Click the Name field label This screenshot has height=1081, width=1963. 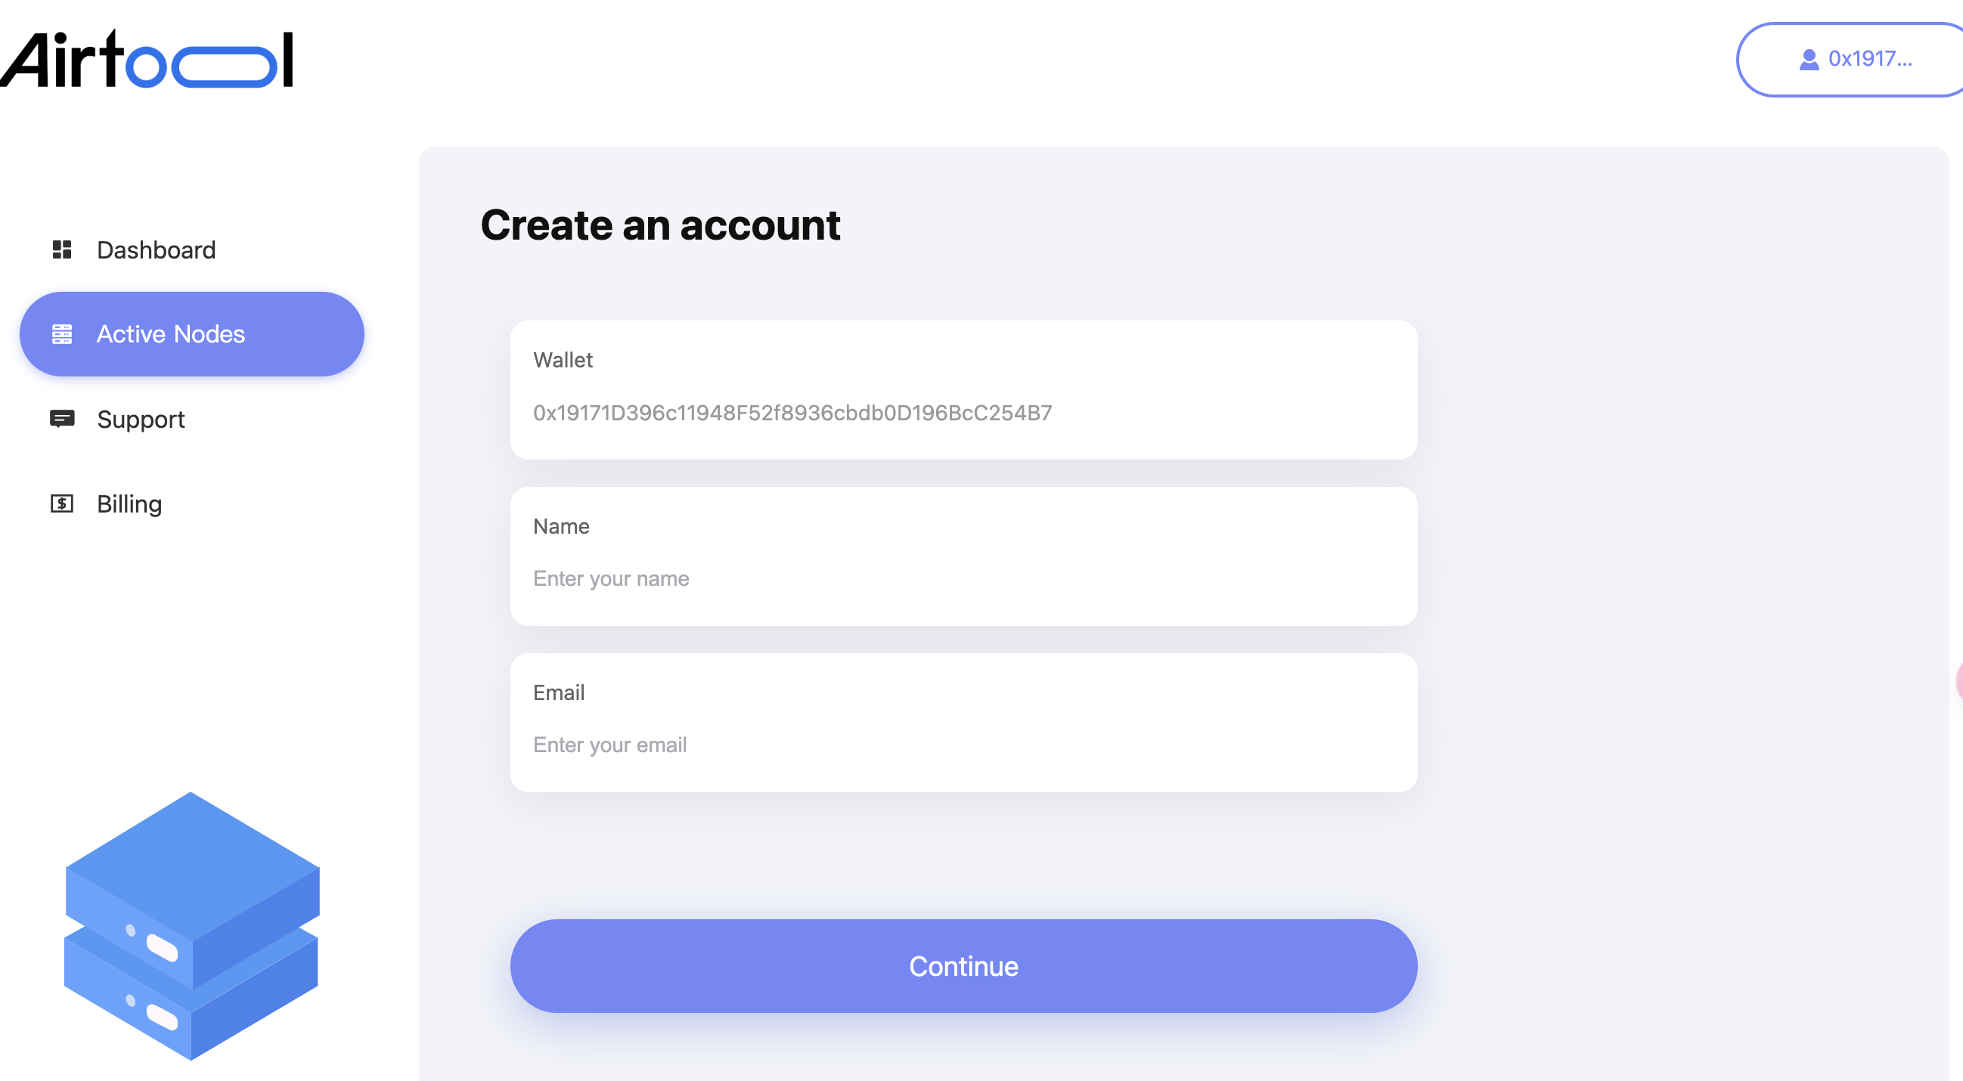(x=562, y=526)
